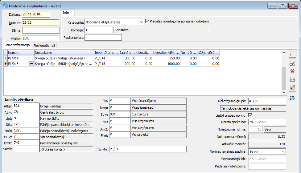This screenshot has height=173, width=301.
Task: Click the Papildnumurs field
Action: (x=103, y=38)
